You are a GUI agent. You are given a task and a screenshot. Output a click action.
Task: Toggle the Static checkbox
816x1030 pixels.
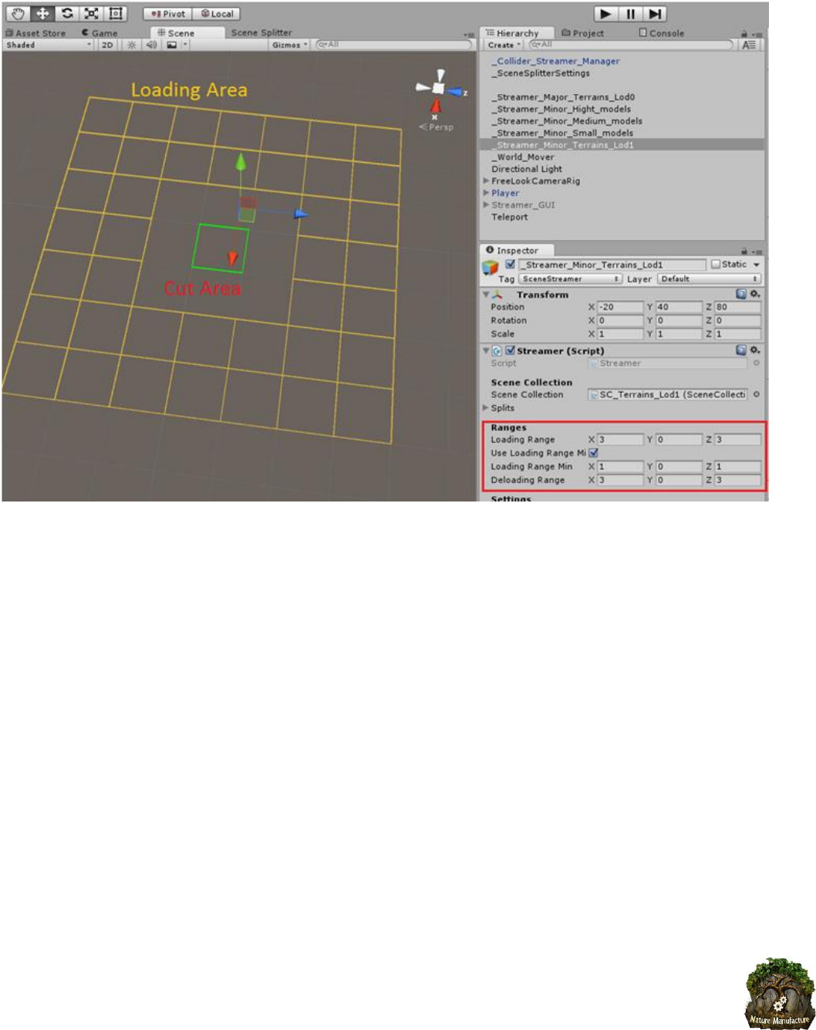tap(716, 265)
